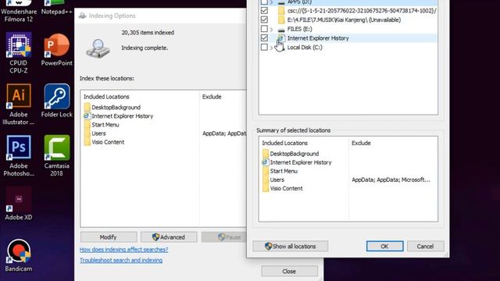This screenshot has width=500, height=281.
Task: Click the magnifier drive icon in Indexing Options
Action: point(98,48)
